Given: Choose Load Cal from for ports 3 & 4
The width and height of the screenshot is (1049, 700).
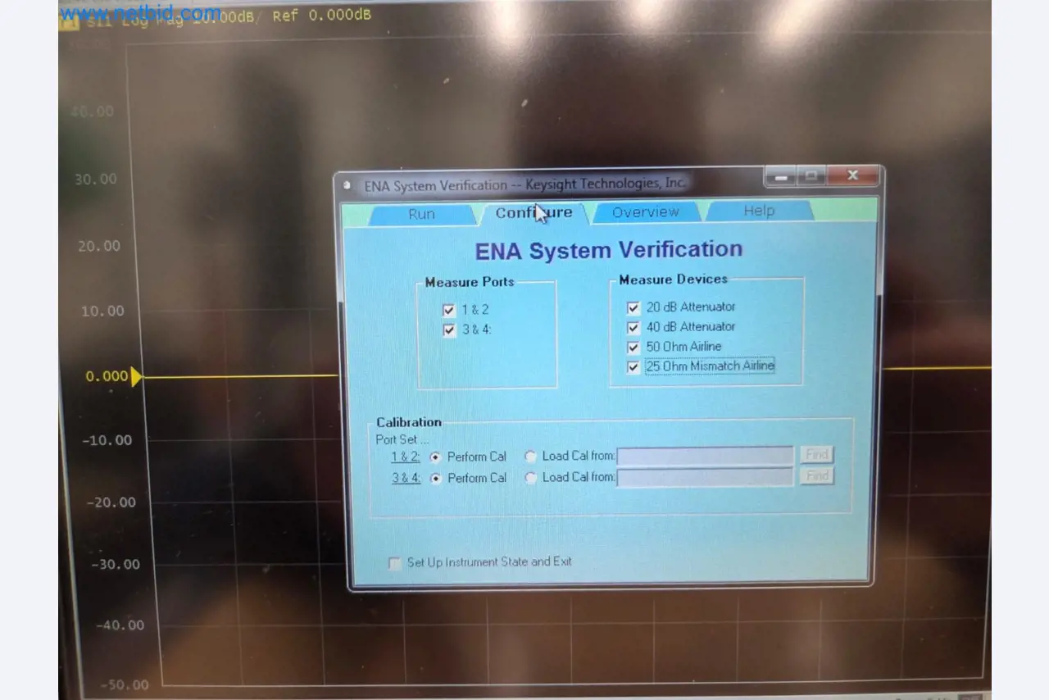Looking at the screenshot, I should click(x=530, y=478).
